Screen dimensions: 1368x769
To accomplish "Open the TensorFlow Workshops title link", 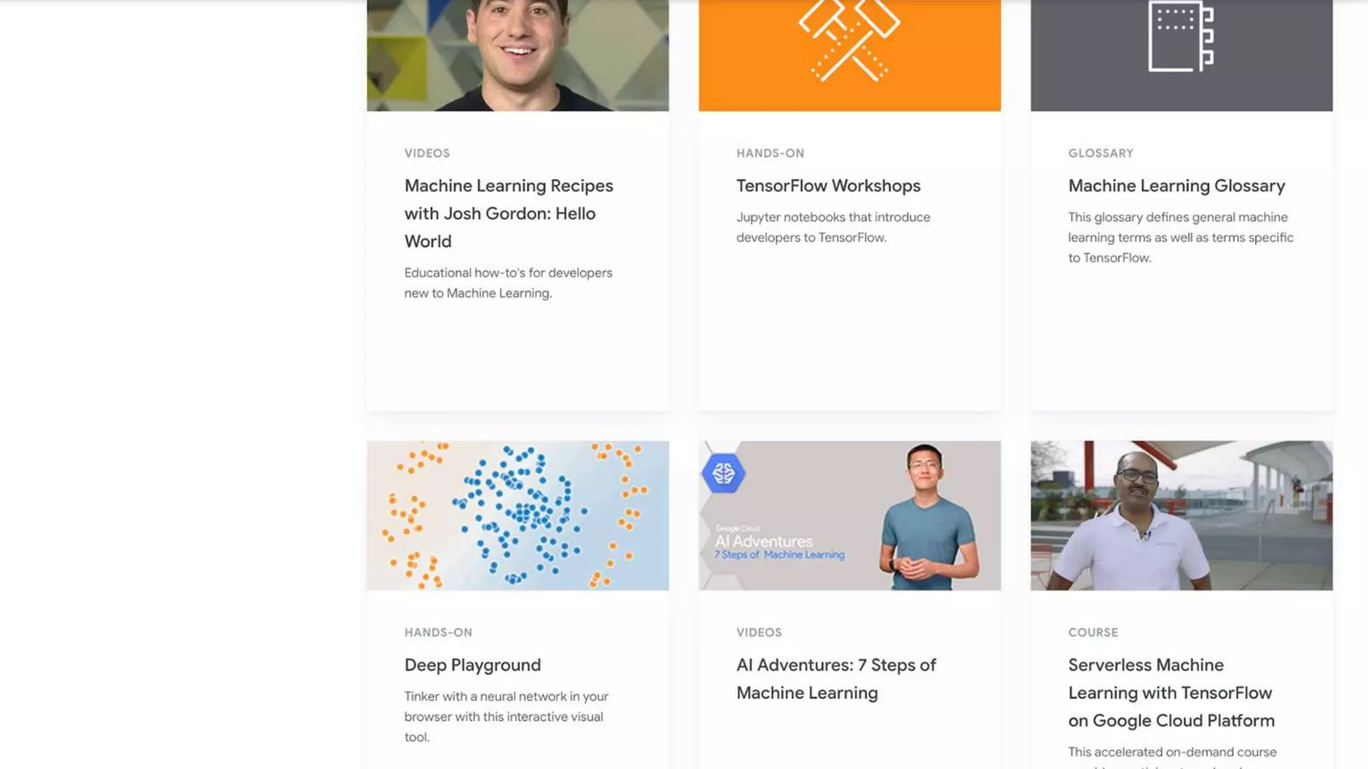I will pyautogui.click(x=828, y=186).
